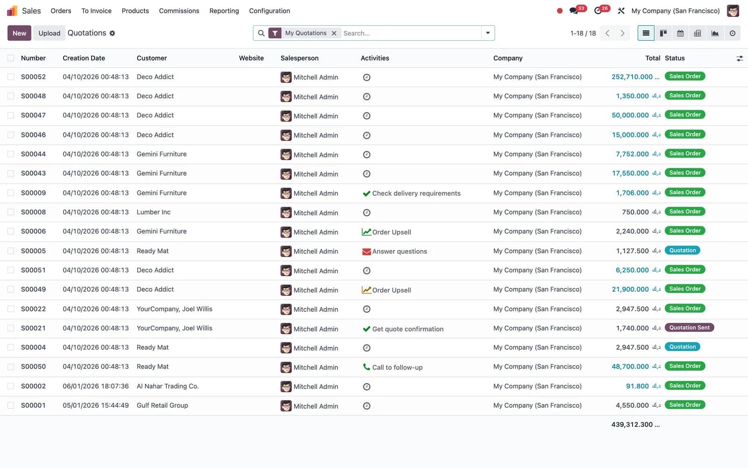The width and height of the screenshot is (748, 468).
Task: Open the debug tools wrench icon
Action: click(621, 11)
